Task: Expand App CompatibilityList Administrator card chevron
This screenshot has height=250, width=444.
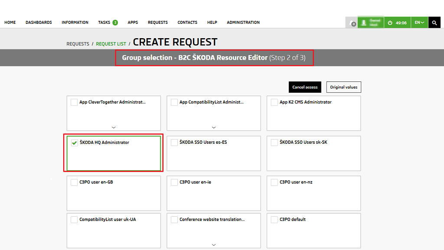Action: tap(214, 127)
